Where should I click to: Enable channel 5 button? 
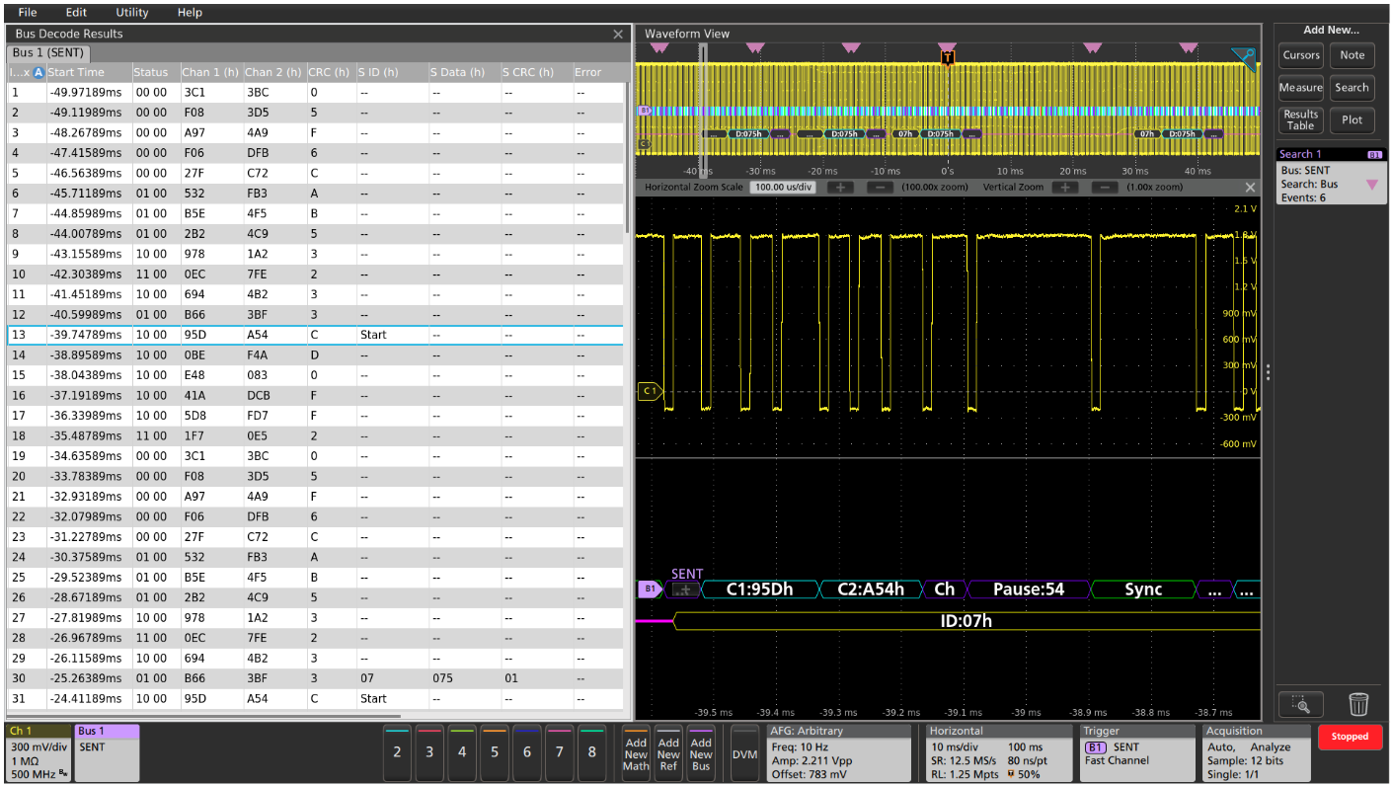click(495, 752)
